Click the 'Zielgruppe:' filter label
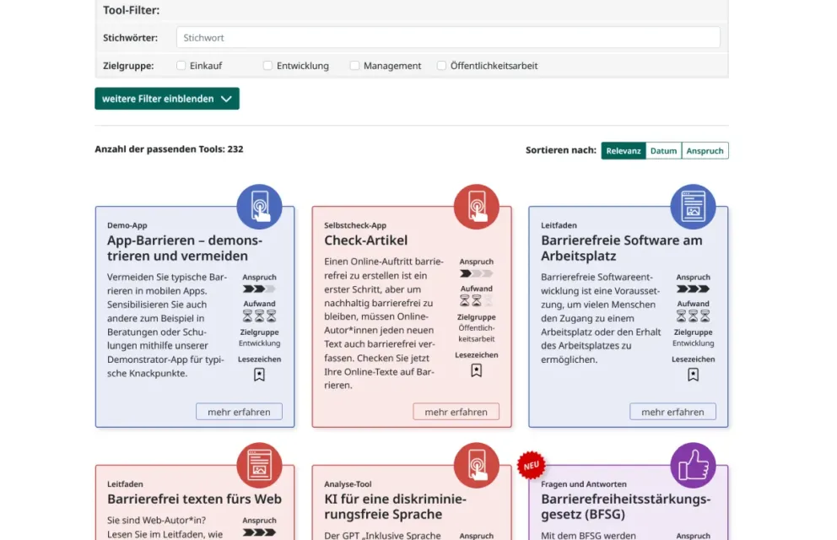Screen dimensions: 837x540 point(128,66)
